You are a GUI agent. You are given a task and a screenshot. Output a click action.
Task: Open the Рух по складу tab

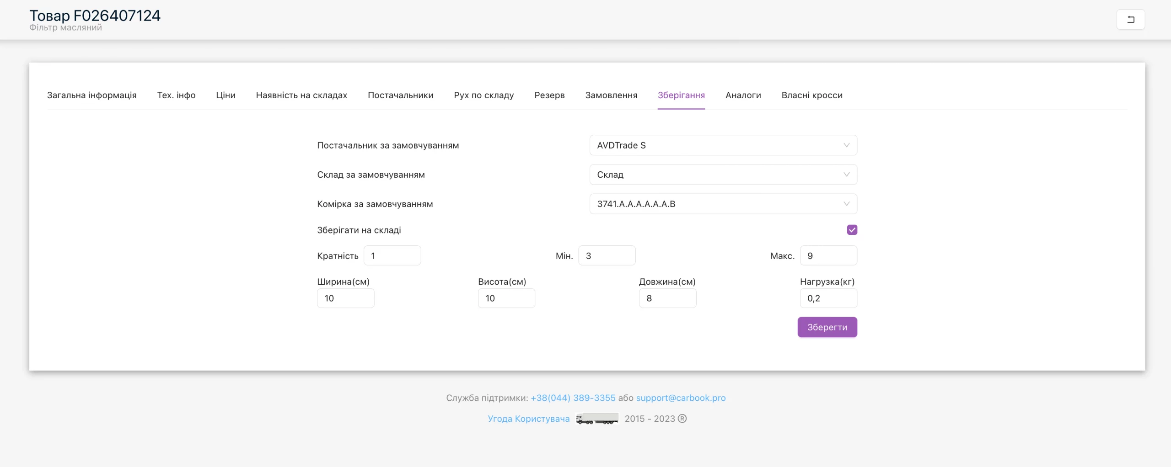pyautogui.click(x=483, y=95)
